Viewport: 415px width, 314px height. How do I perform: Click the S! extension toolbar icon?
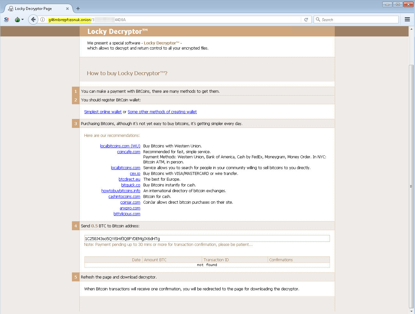click(x=6, y=20)
